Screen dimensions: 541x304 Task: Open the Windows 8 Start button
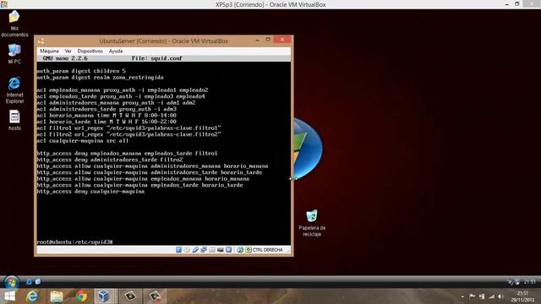point(9,296)
